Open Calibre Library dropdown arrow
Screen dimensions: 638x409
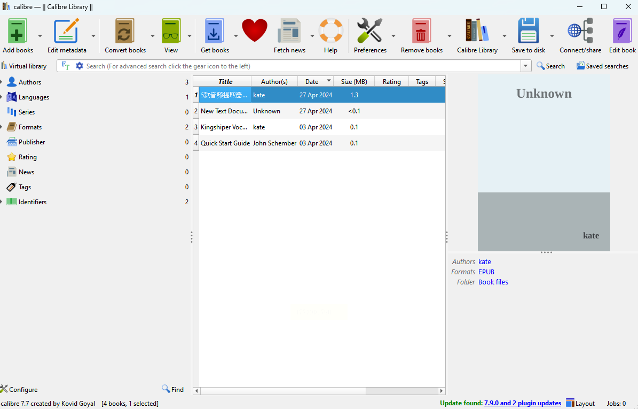coord(505,36)
